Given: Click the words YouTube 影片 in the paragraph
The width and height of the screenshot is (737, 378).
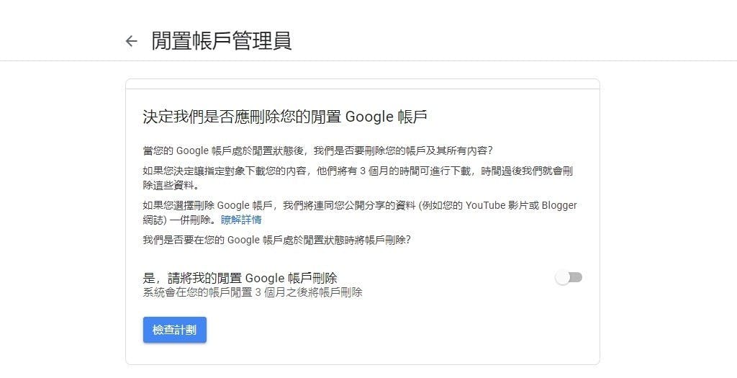Looking at the screenshot, I should pos(497,205).
